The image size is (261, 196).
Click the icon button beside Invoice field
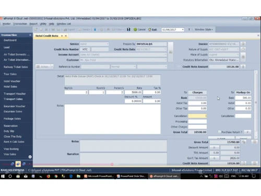(x=243, y=44)
